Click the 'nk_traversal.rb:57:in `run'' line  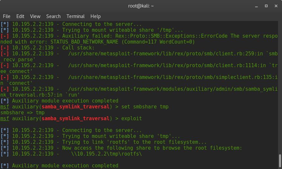click(40, 95)
